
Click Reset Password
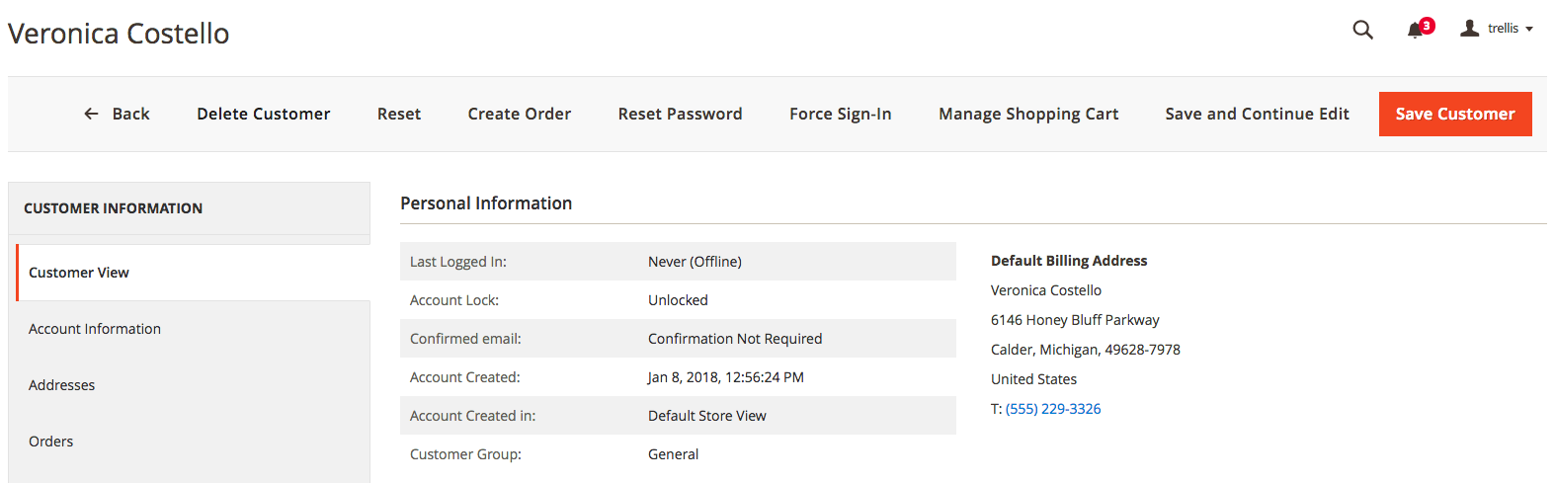tap(681, 114)
